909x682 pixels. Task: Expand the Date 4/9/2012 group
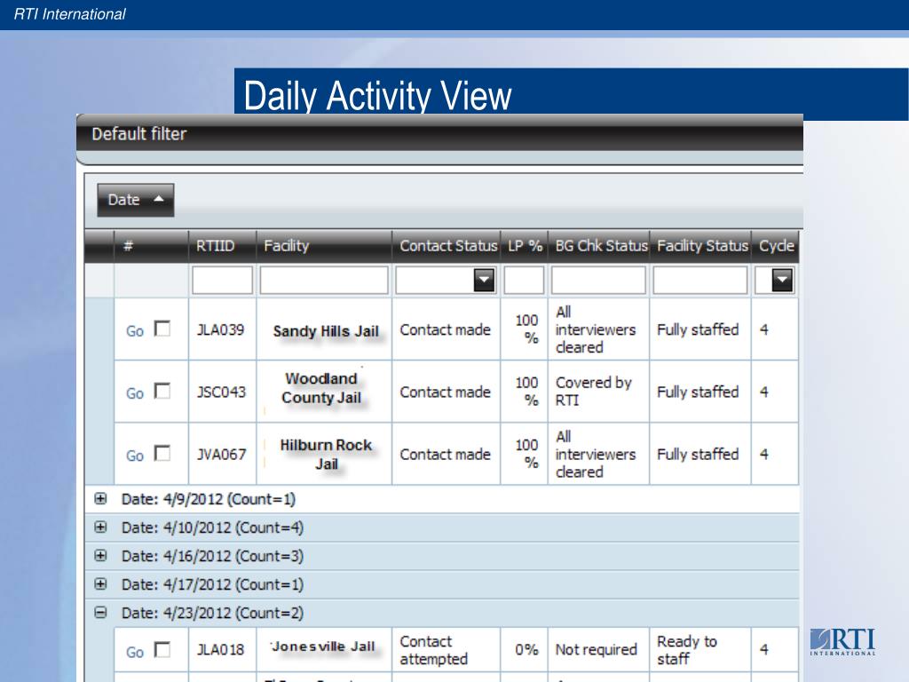[101, 499]
